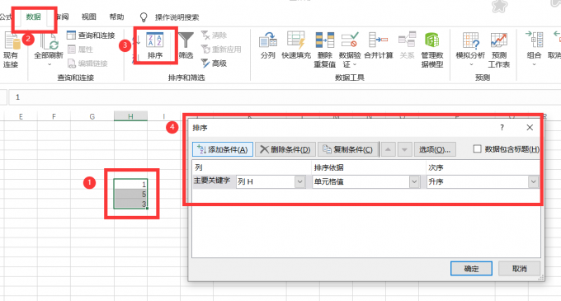Select column header E
561x301 pixels.
coord(21,116)
